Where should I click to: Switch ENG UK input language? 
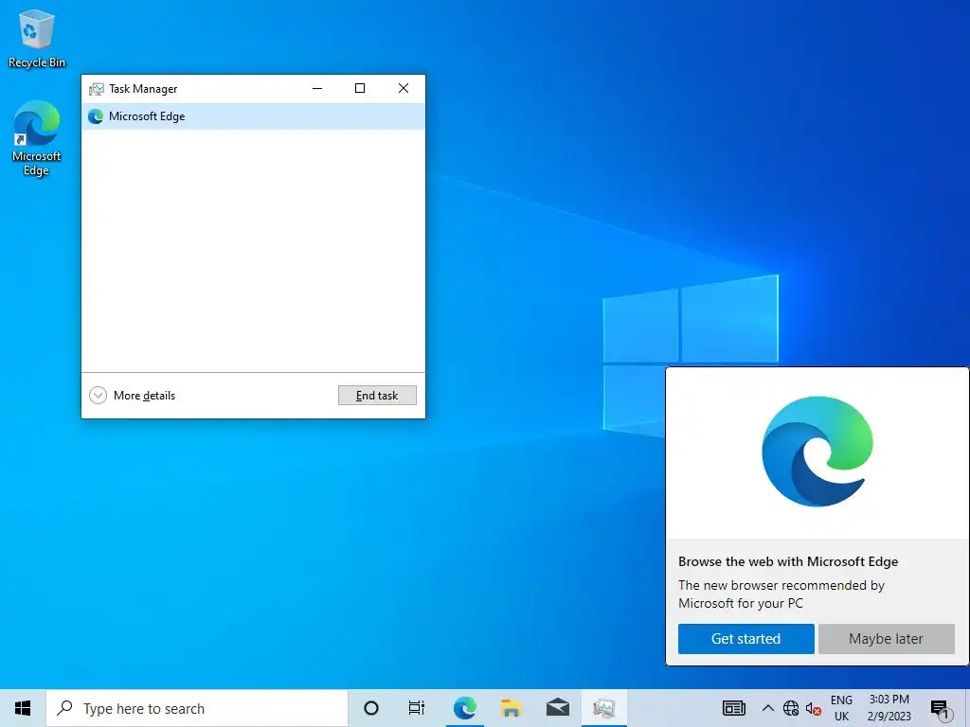point(841,708)
